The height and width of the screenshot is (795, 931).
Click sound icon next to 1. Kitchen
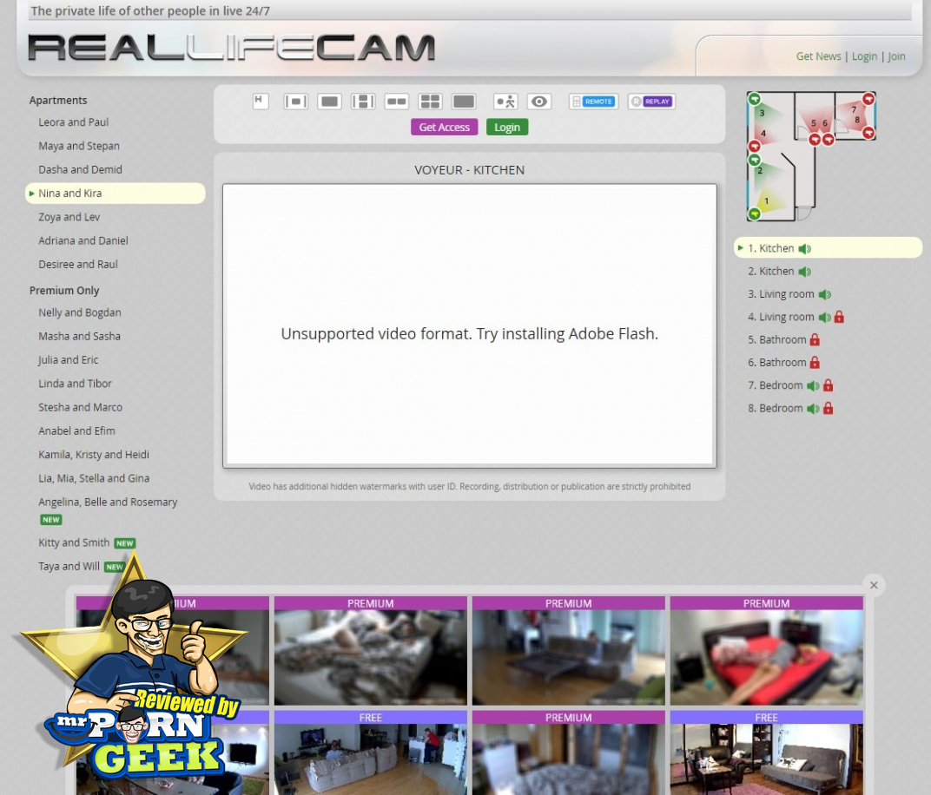pos(804,248)
